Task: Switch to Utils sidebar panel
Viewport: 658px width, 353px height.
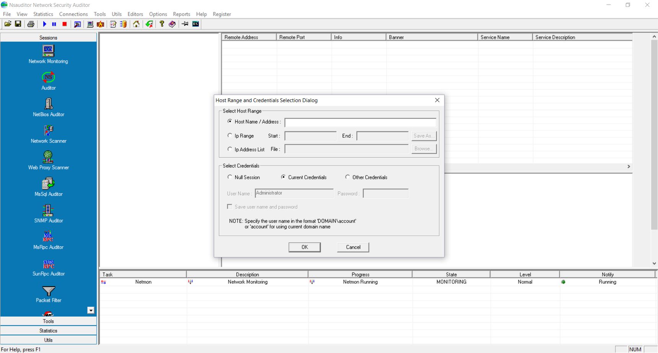Action: pos(48,340)
